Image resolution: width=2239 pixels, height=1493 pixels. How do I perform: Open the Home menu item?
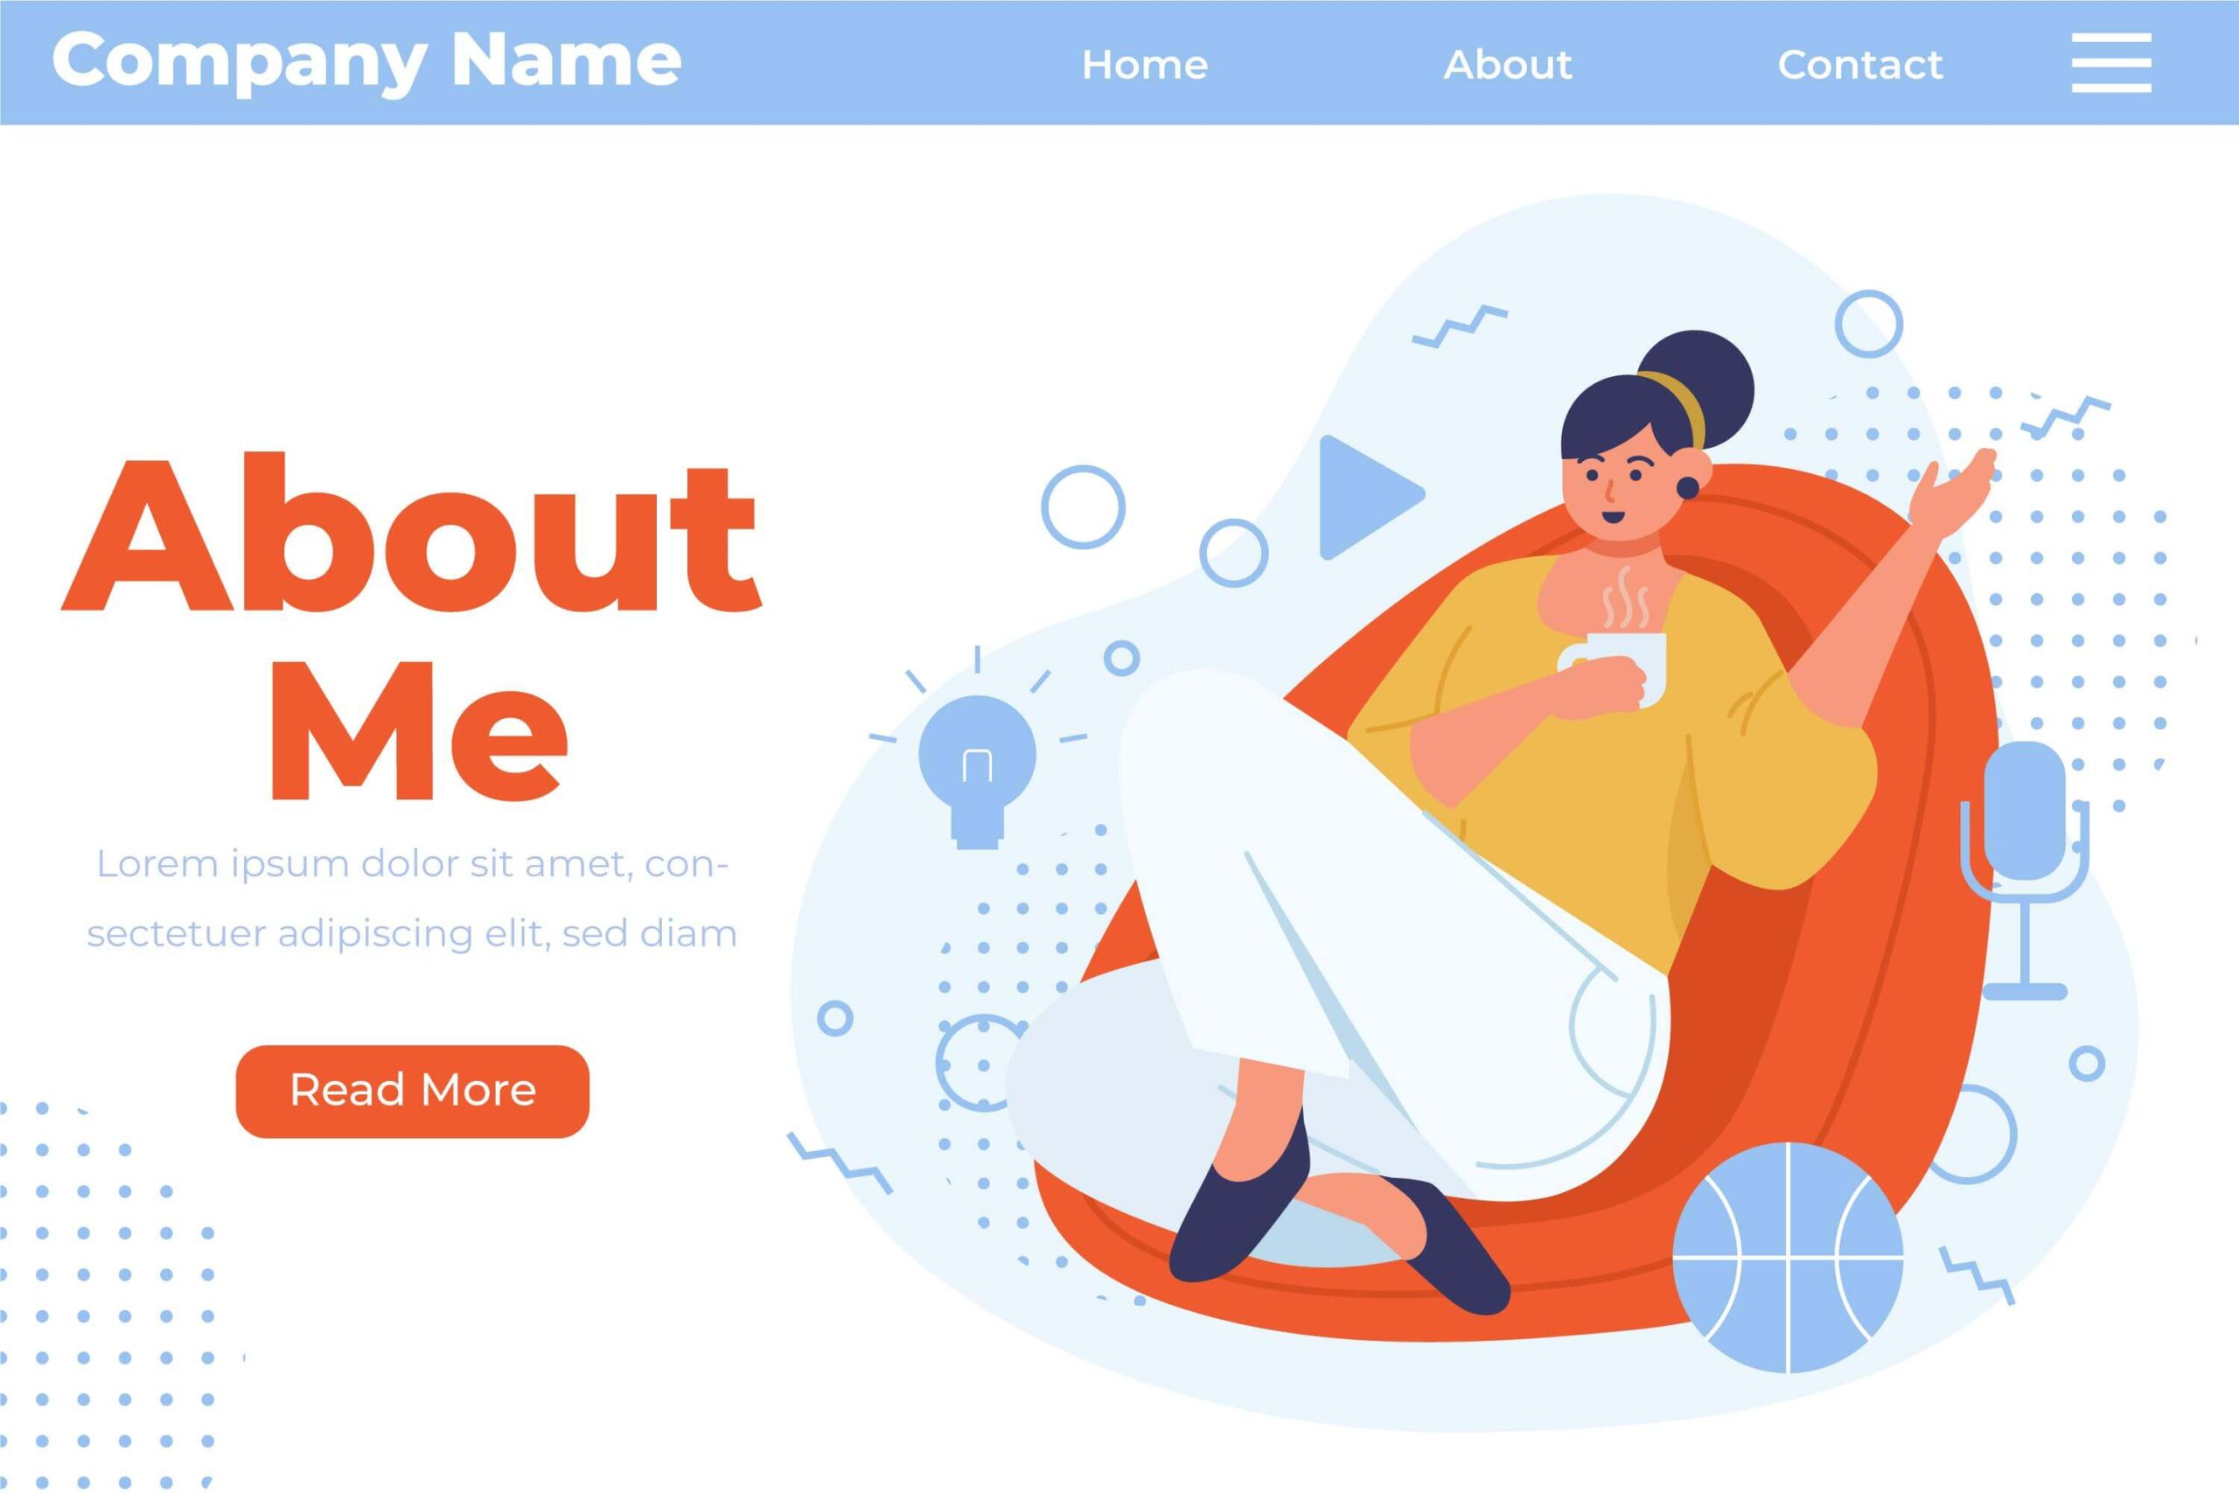click(1144, 65)
